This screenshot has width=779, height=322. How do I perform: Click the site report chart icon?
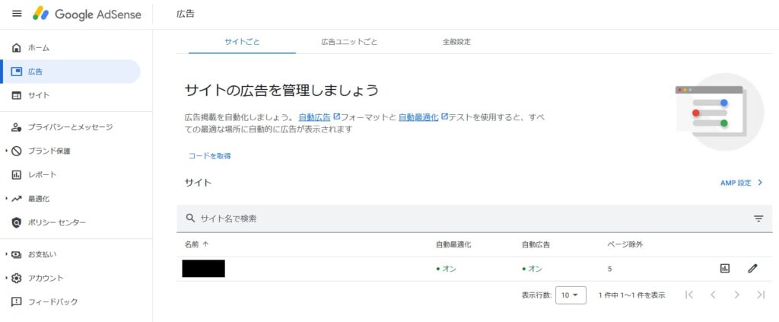[724, 269]
